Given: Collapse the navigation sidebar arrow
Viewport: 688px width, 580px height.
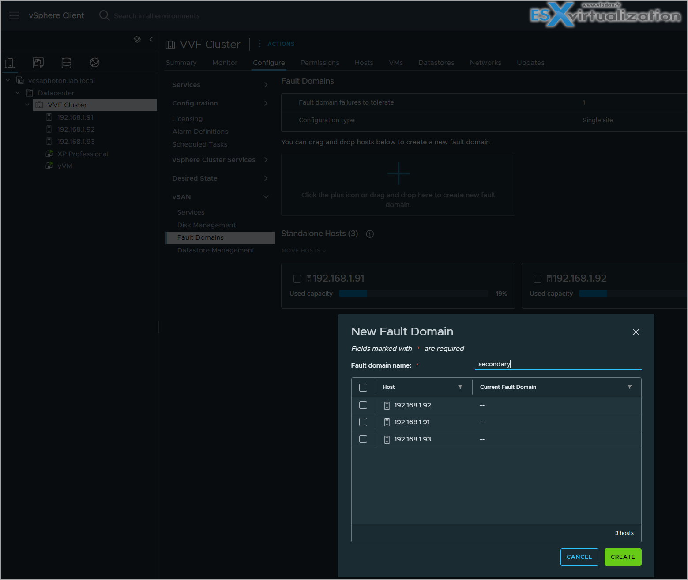Looking at the screenshot, I should [x=151, y=39].
